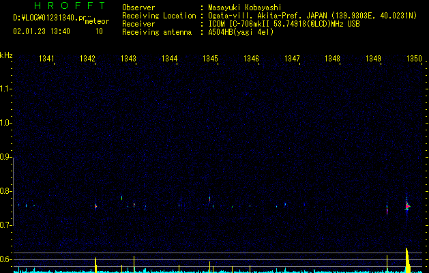Click the strong meteor echo near 1350
This screenshot has width=429, height=273.
pos(407,206)
